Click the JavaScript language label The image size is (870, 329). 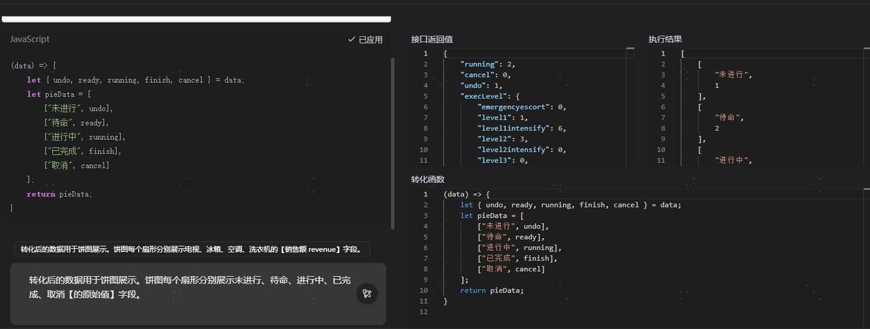click(30, 39)
